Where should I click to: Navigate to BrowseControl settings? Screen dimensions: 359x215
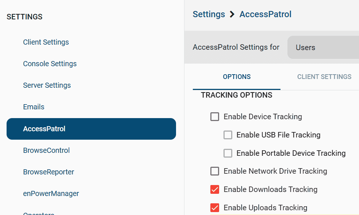tap(46, 150)
